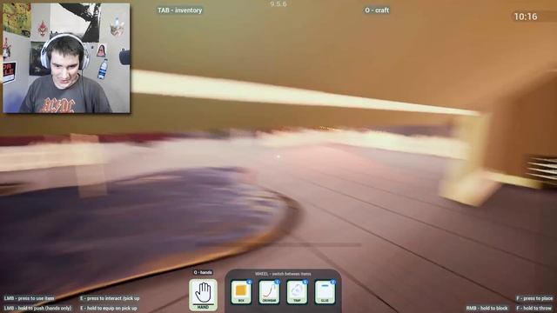Click 'F - hold to throw' hint
557x313 pixels.
tap(534, 308)
